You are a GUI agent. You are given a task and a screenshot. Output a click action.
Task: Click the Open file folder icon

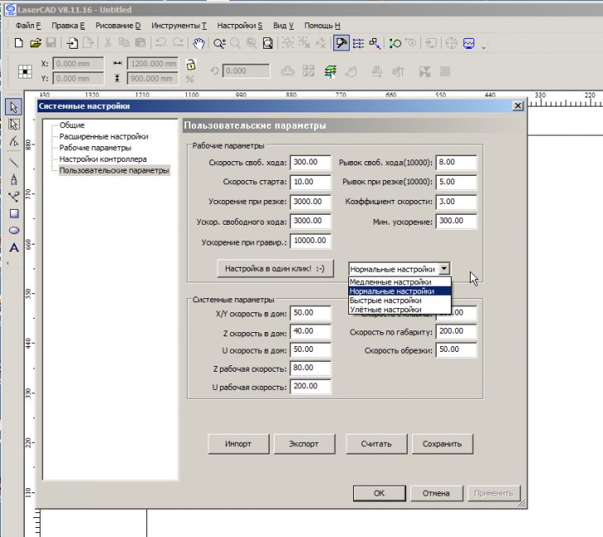pos(36,43)
